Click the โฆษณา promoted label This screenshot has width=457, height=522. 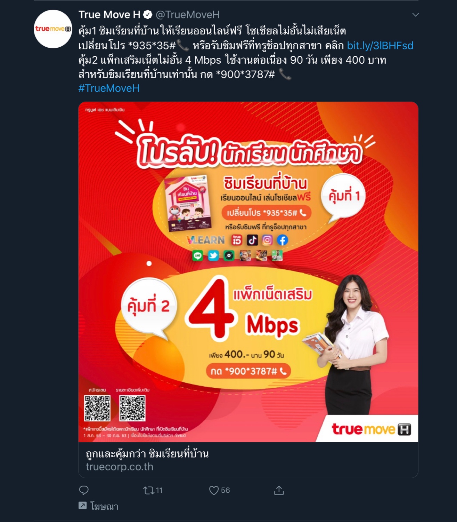click(x=104, y=506)
